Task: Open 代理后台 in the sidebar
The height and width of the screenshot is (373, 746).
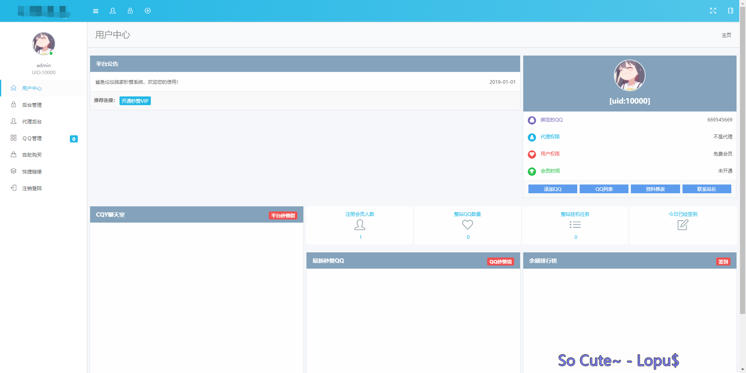Action: pyautogui.click(x=32, y=121)
